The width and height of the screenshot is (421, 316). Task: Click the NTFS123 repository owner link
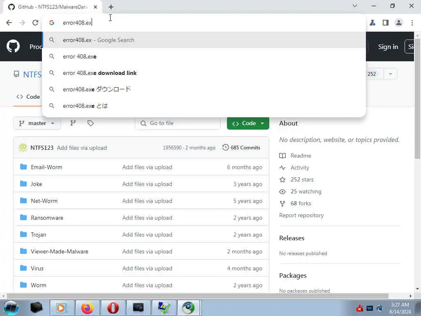32,74
